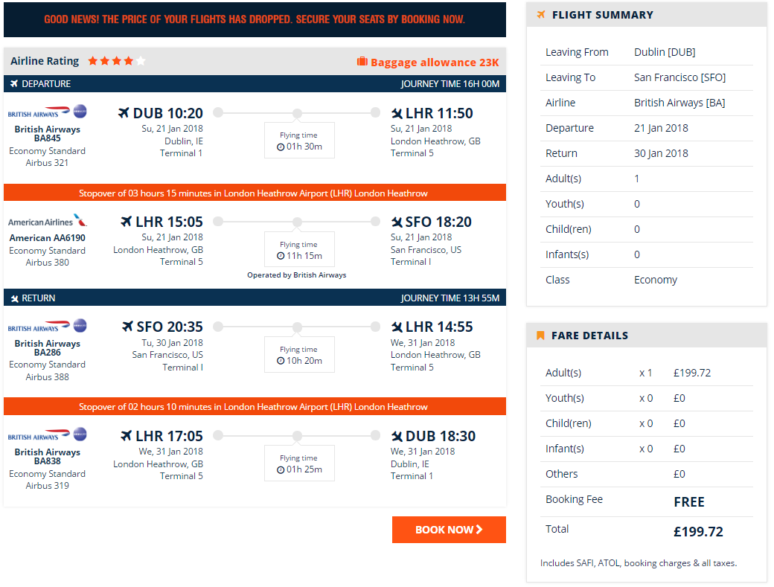The height and width of the screenshot is (587, 774).
Task: Click the flying time 10h 20m box
Action: [300, 354]
